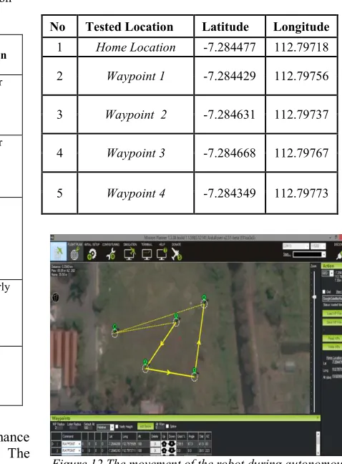Click the Home Location Long field
Image resolution: width=342 pixels, height=464 pixels.
(x=338, y=369)
